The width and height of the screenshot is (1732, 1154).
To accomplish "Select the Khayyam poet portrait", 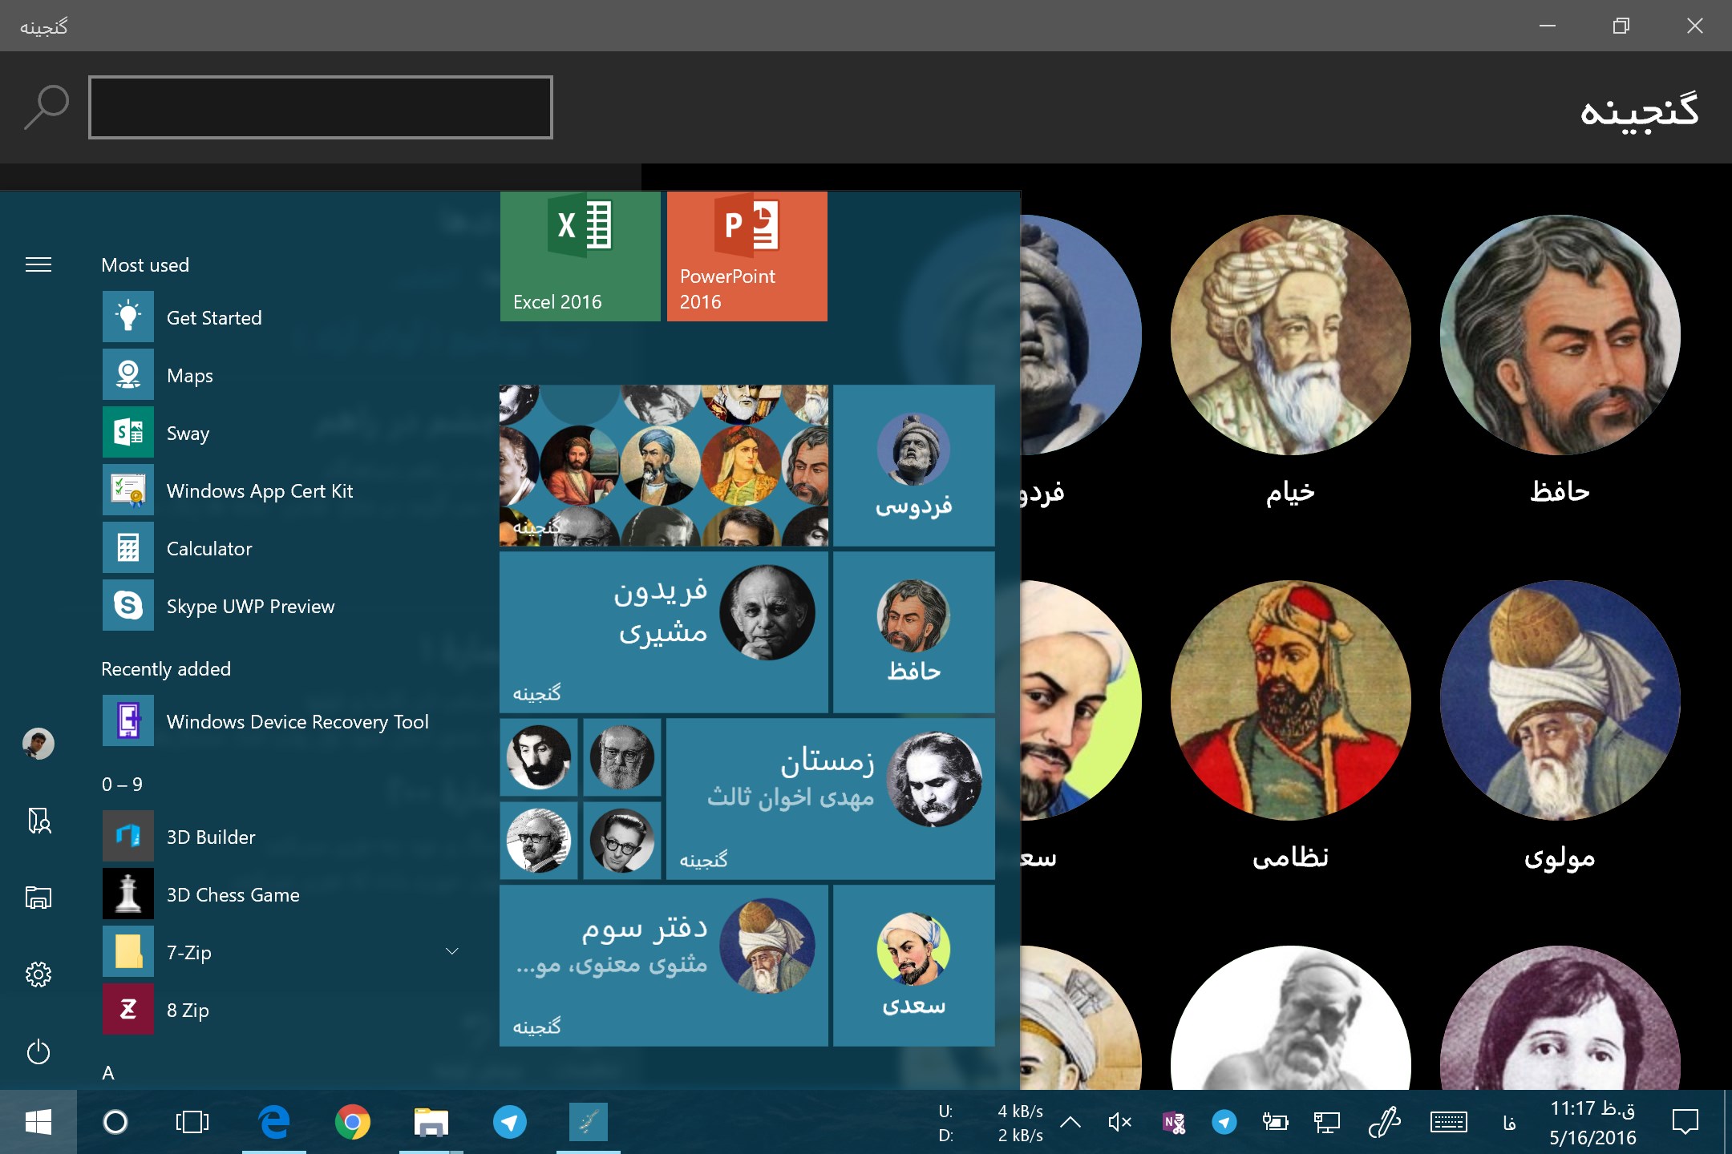I will coord(1290,337).
